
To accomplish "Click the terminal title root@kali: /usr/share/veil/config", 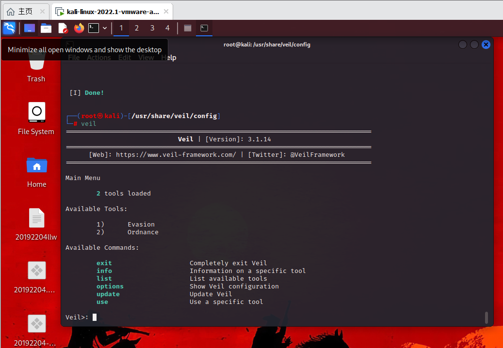I will 267,45.
